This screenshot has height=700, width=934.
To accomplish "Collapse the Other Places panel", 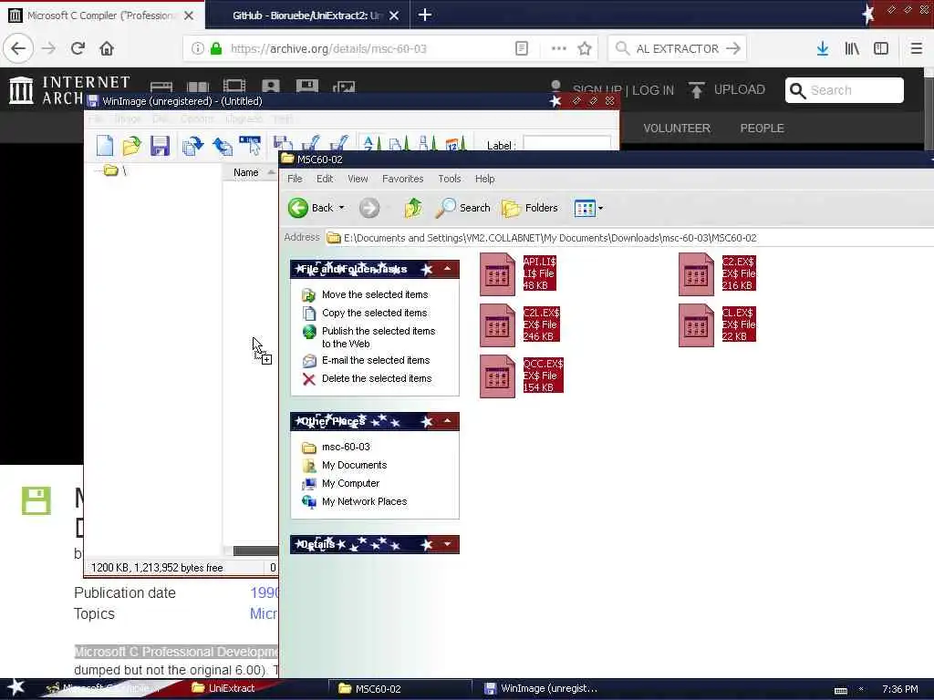I will (447, 421).
